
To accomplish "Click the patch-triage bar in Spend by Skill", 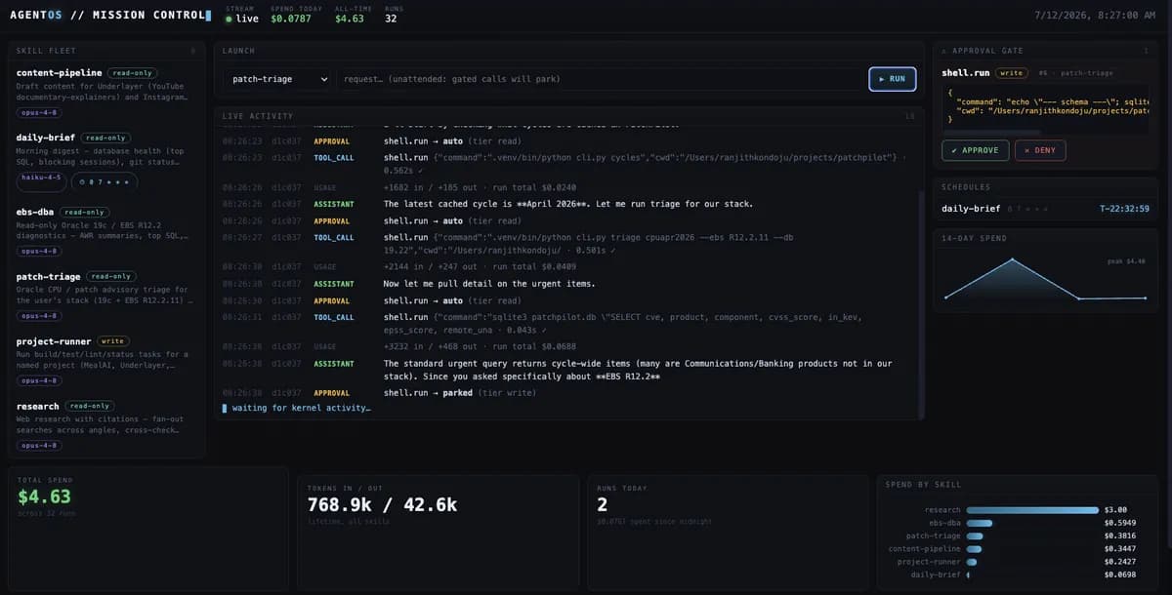I will click(x=975, y=535).
